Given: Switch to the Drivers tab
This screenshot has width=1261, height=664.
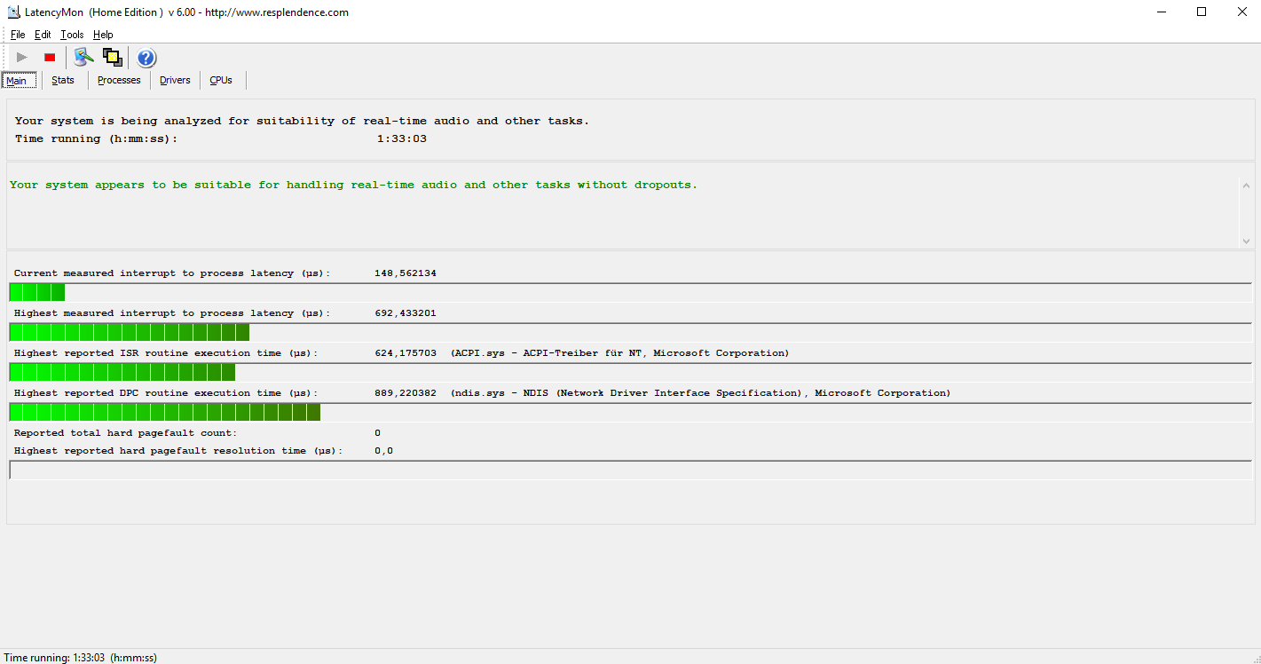Looking at the screenshot, I should (175, 81).
